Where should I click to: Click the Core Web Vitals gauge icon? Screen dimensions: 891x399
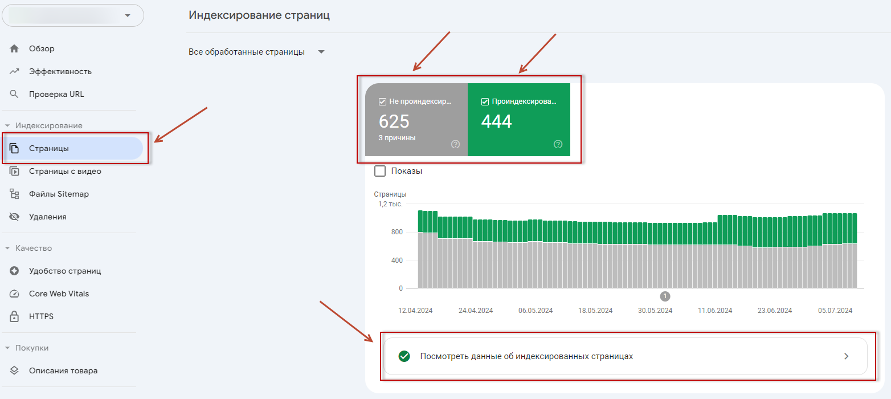tap(15, 294)
